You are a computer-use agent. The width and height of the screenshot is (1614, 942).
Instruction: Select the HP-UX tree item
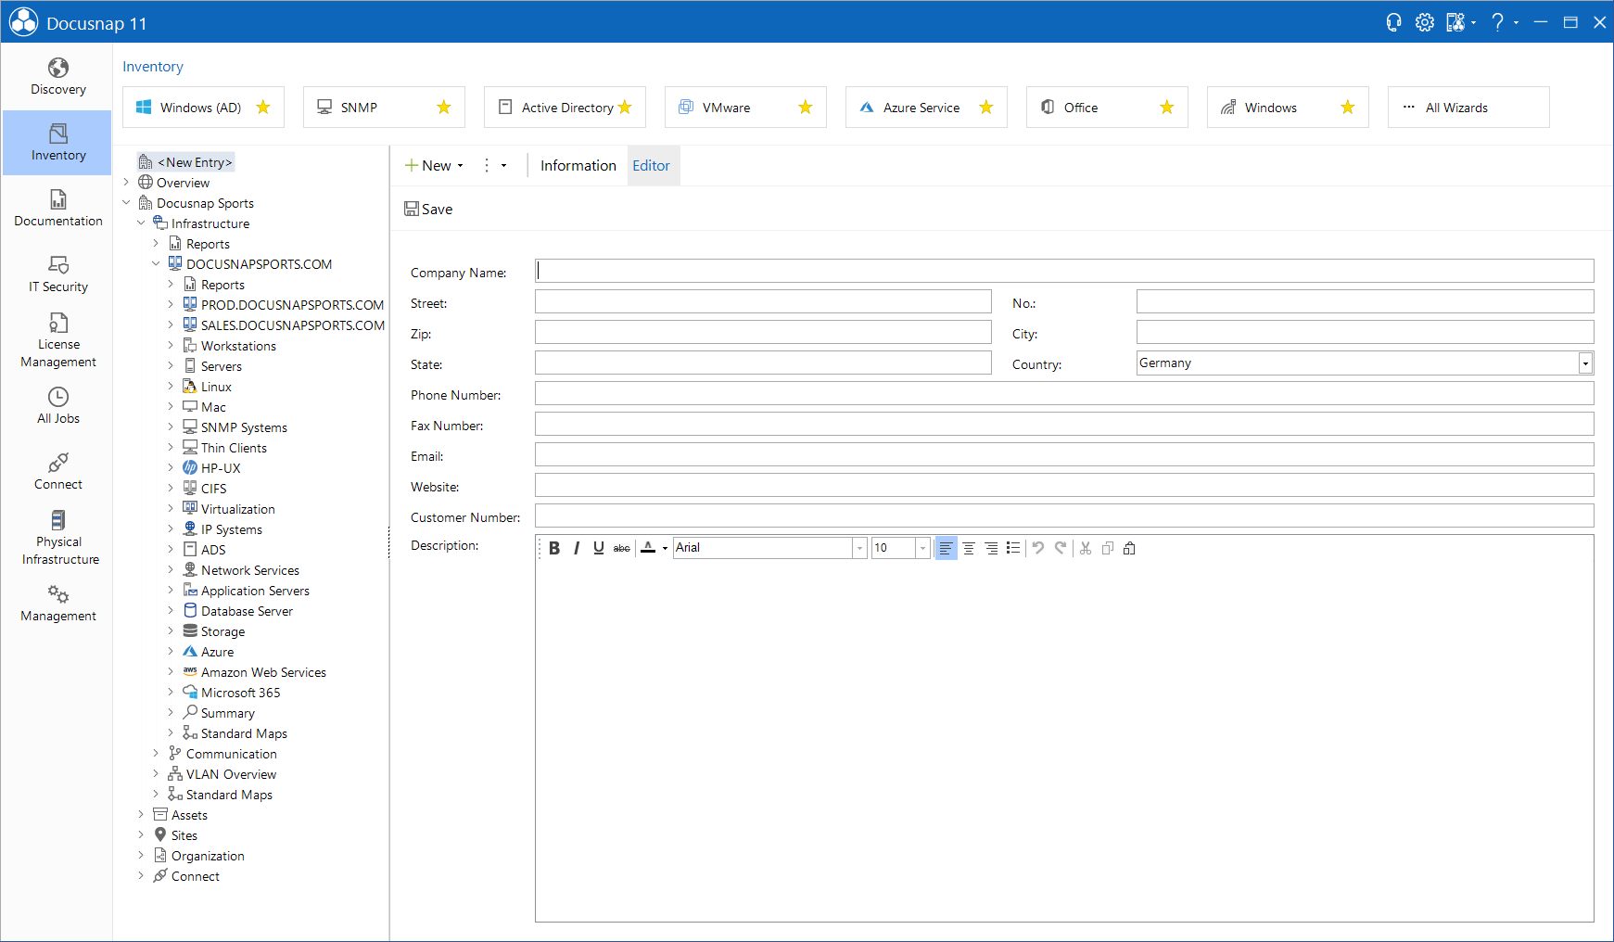click(x=221, y=468)
